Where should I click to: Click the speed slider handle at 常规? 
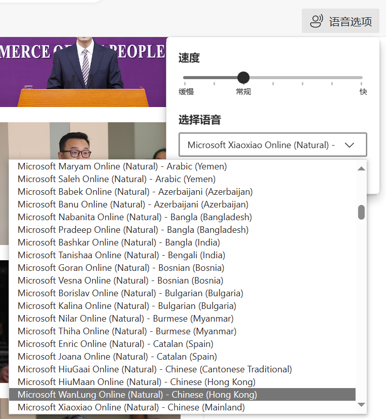[x=243, y=78]
